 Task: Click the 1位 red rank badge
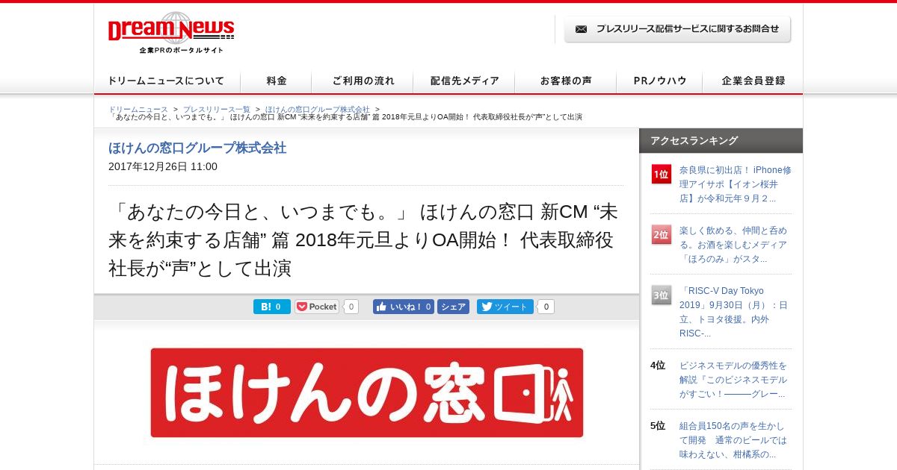pos(661,174)
